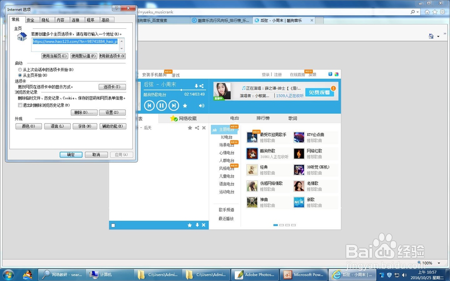The width and height of the screenshot is (450, 281).
Task: Open 颜色(O) appearance button
Action: pyautogui.click(x=28, y=126)
